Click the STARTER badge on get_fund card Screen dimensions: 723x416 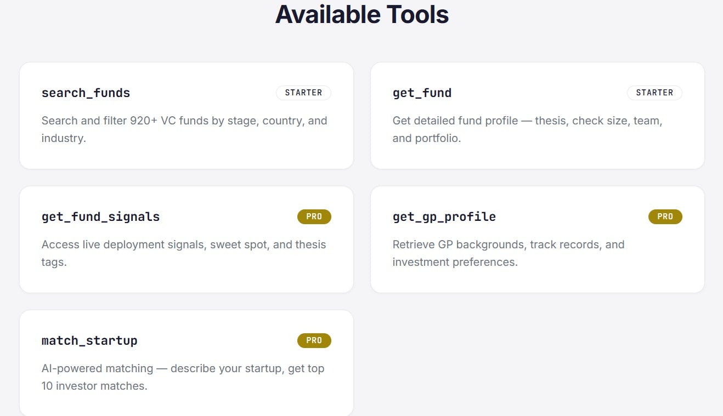[654, 93]
